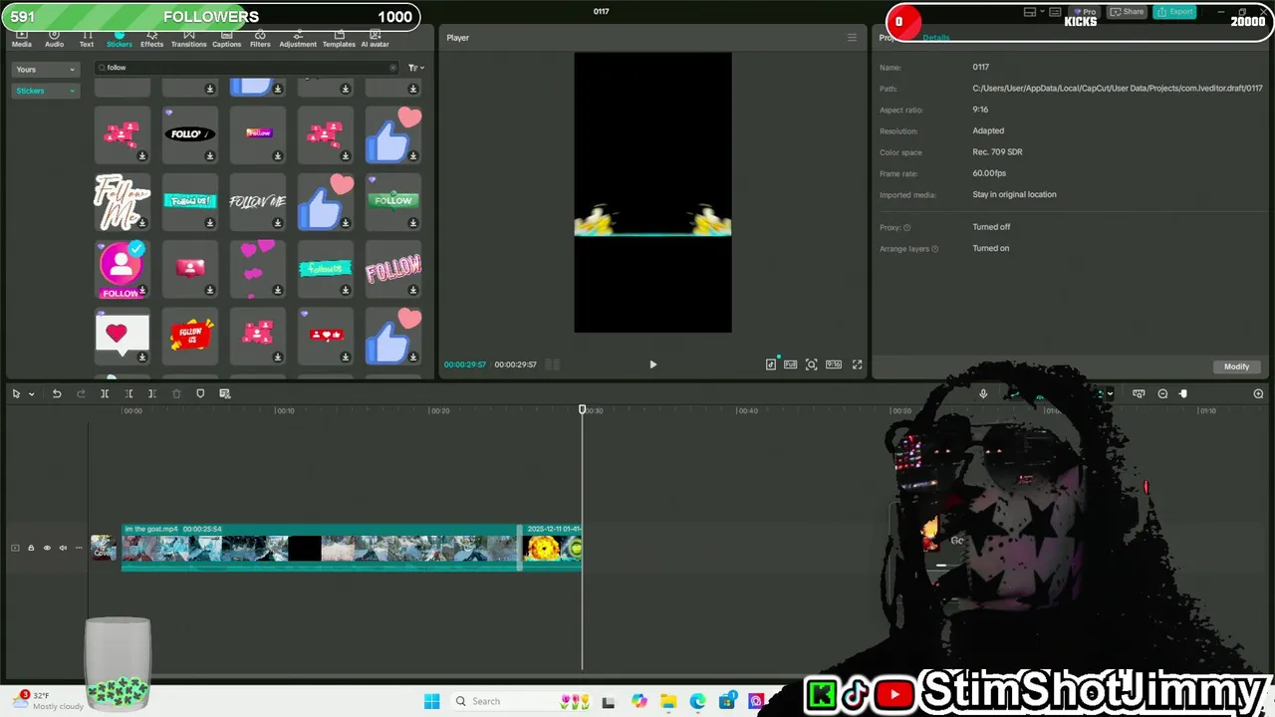The width and height of the screenshot is (1275, 717).
Task: Select the 'im the goat.mp4' clip
Action: [x=320, y=547]
